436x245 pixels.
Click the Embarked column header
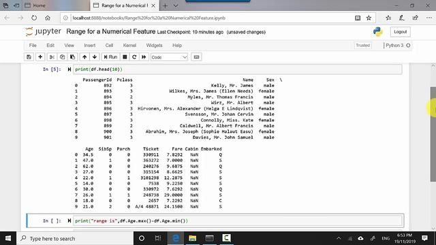point(211,149)
